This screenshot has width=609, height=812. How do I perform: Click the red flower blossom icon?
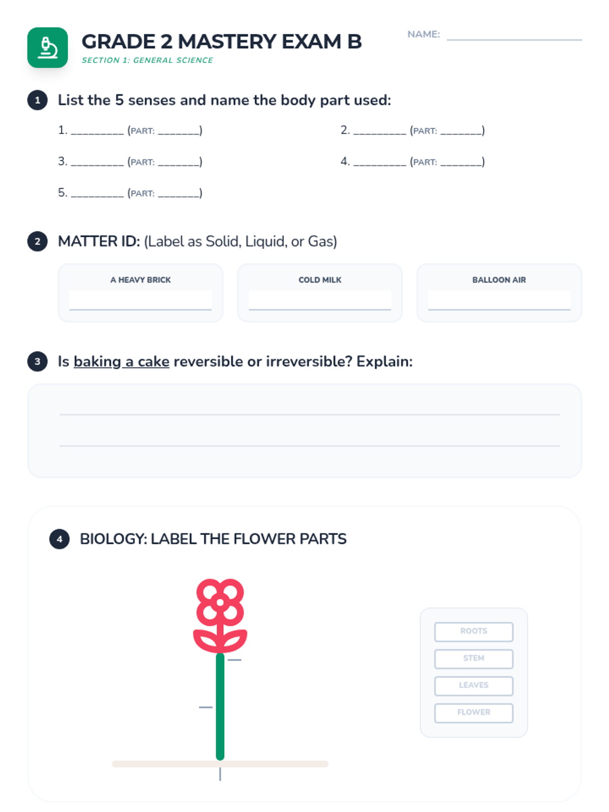point(220,616)
